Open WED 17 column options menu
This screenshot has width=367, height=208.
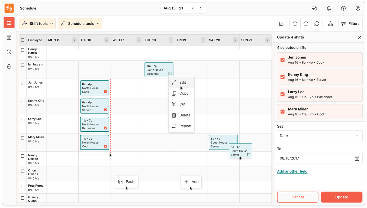coord(139,40)
